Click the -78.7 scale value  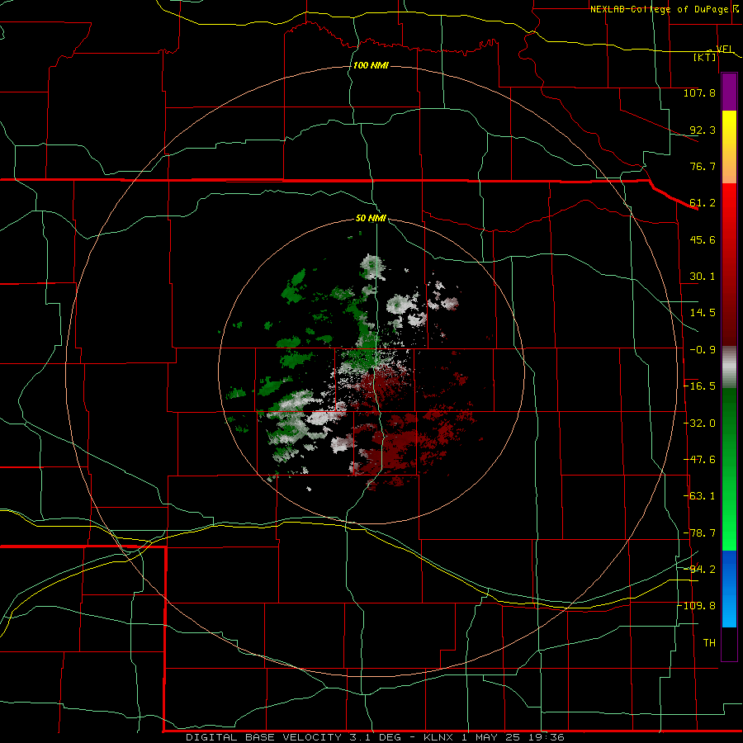699,533
